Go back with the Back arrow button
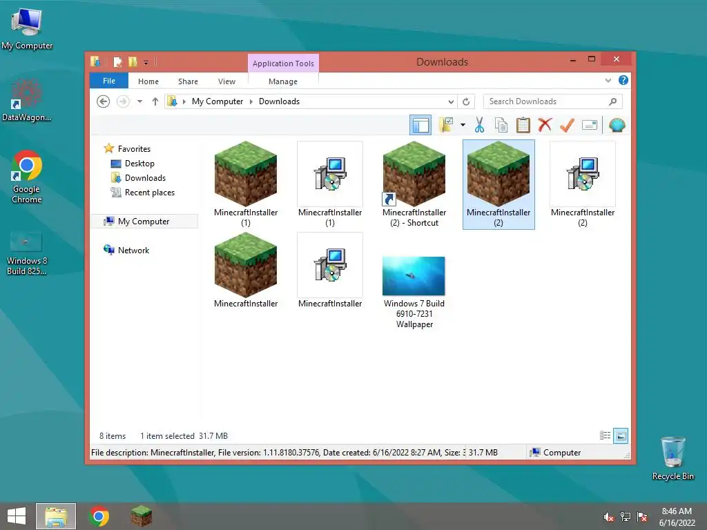The image size is (707, 530). coord(104,101)
